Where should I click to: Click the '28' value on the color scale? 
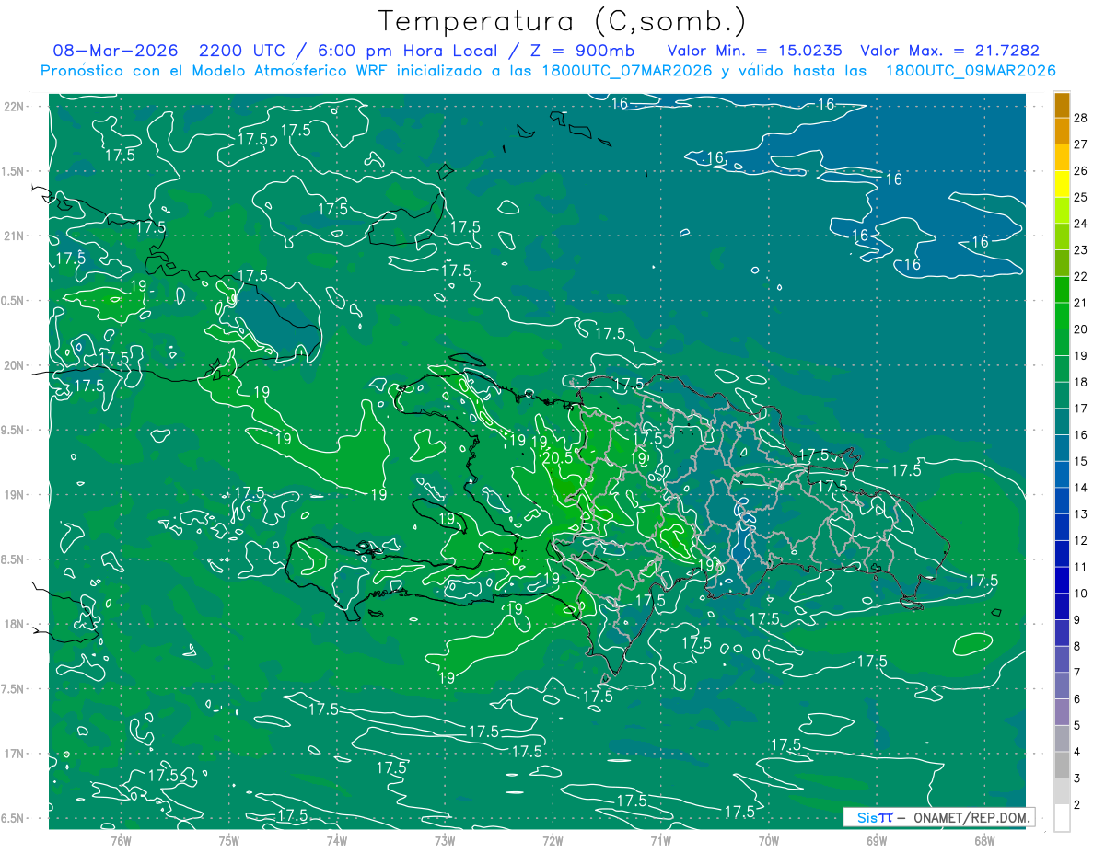[x=1081, y=118]
